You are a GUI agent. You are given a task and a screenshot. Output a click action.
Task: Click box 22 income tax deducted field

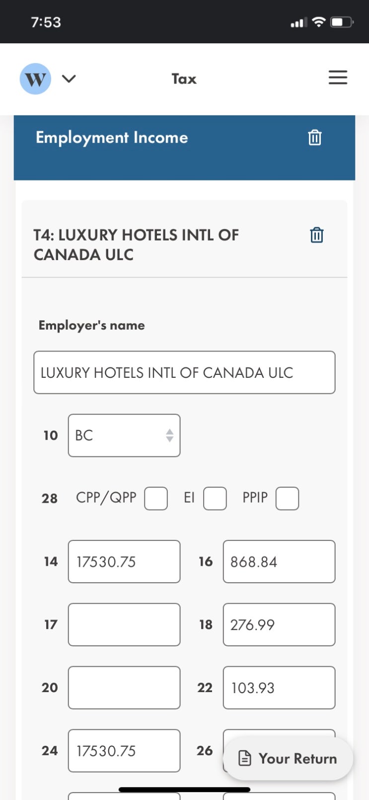pos(279,688)
